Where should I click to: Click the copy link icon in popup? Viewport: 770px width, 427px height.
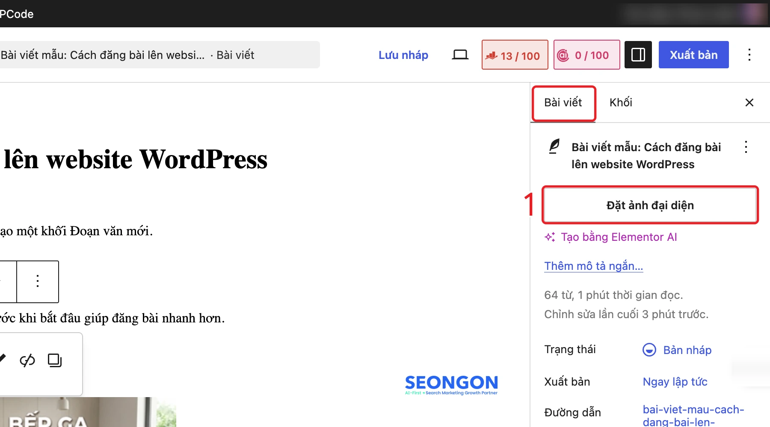[55, 360]
